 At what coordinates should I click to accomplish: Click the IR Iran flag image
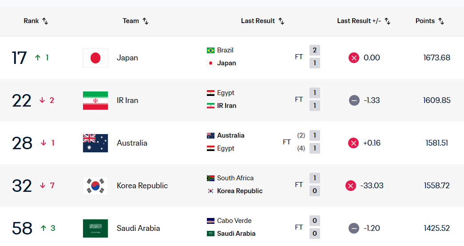(x=95, y=100)
